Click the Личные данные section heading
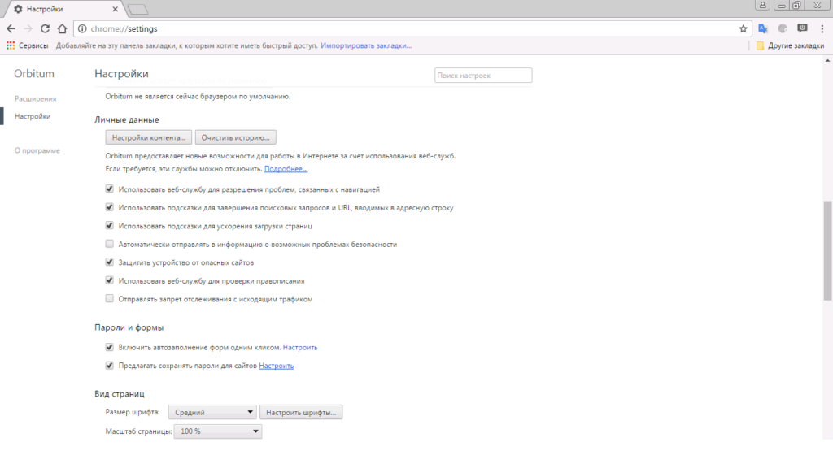Image resolution: width=833 pixels, height=468 pixels. click(x=126, y=120)
